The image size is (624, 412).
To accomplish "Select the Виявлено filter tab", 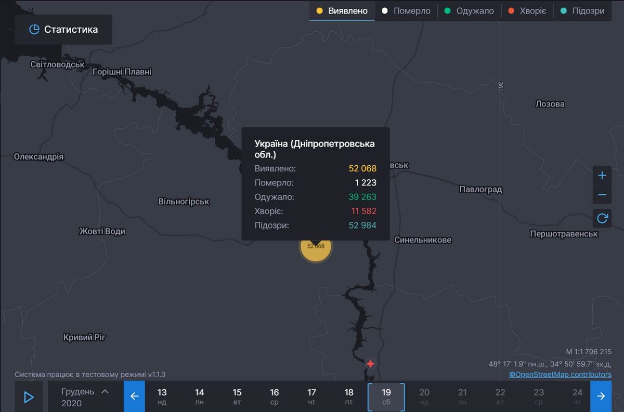I will 342,11.
